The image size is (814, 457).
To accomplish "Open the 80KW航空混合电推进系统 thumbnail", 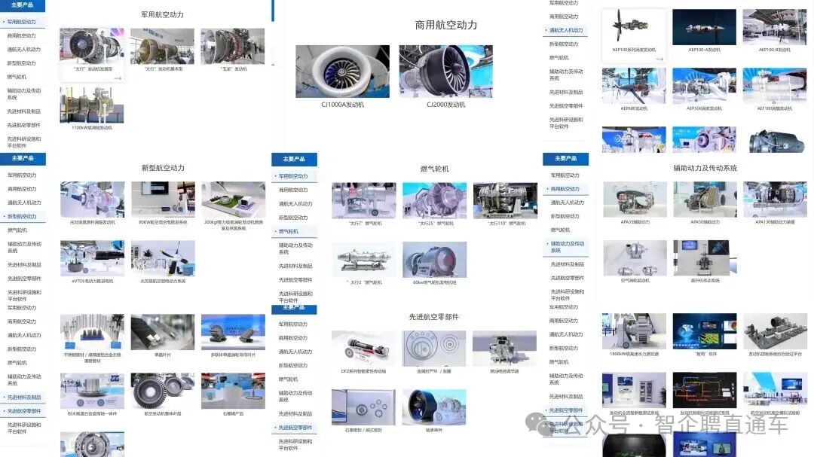I will (x=163, y=200).
